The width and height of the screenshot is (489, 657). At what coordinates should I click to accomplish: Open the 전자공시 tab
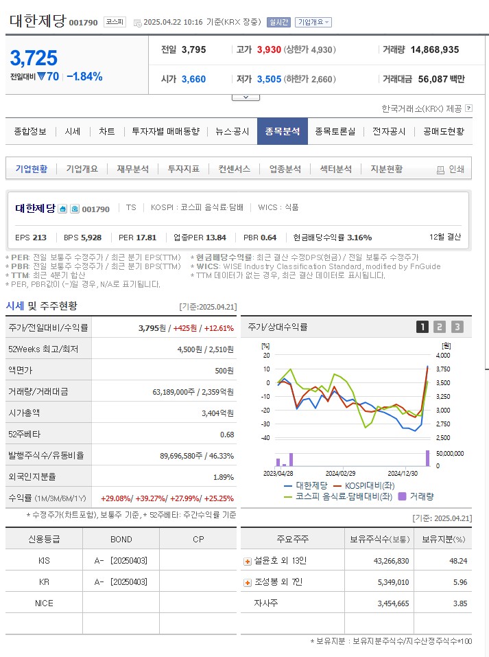pyautogui.click(x=389, y=132)
